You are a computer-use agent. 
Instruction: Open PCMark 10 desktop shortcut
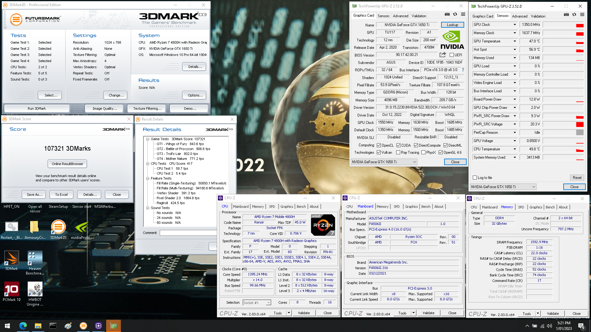coord(11,292)
